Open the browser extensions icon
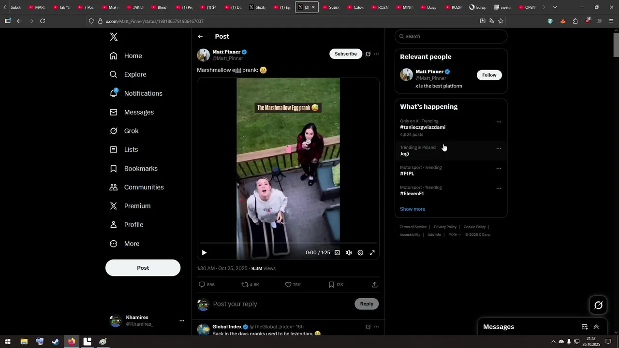 (575, 21)
